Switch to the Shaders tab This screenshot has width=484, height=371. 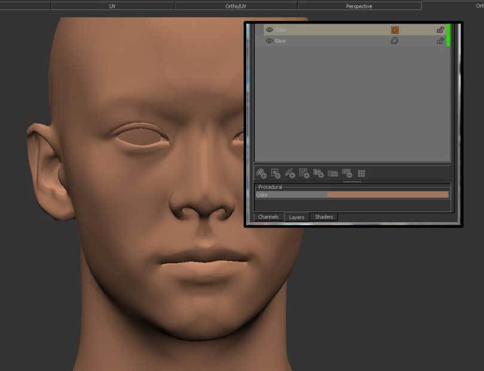tap(324, 217)
